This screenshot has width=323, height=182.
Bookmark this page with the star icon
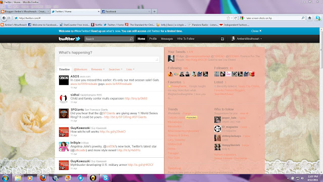(228, 18)
